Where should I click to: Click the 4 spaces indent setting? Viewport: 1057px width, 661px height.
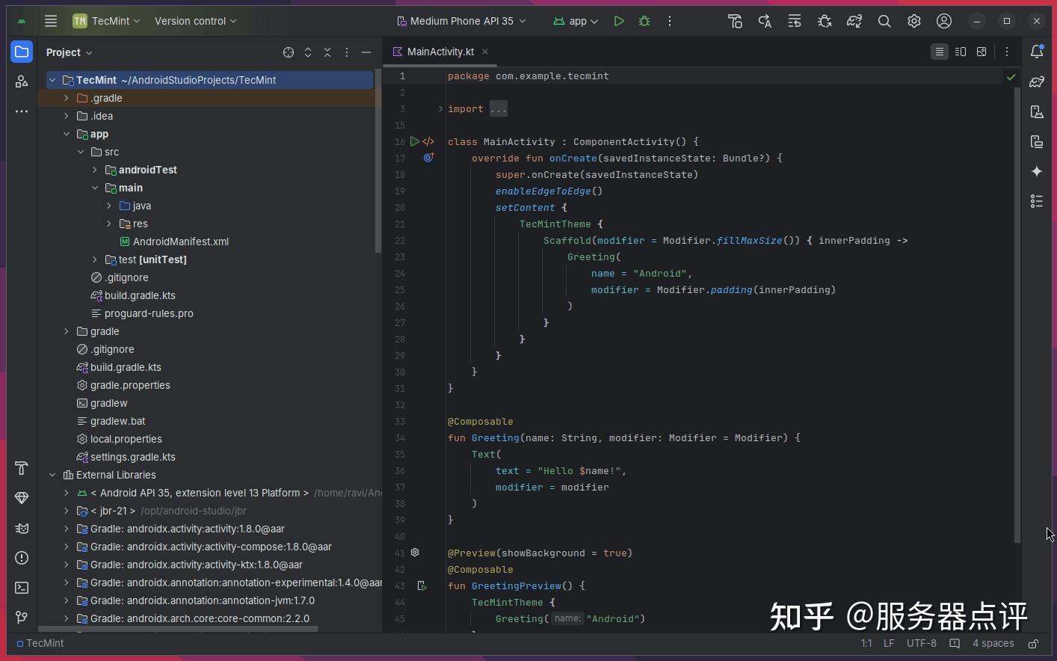point(993,643)
